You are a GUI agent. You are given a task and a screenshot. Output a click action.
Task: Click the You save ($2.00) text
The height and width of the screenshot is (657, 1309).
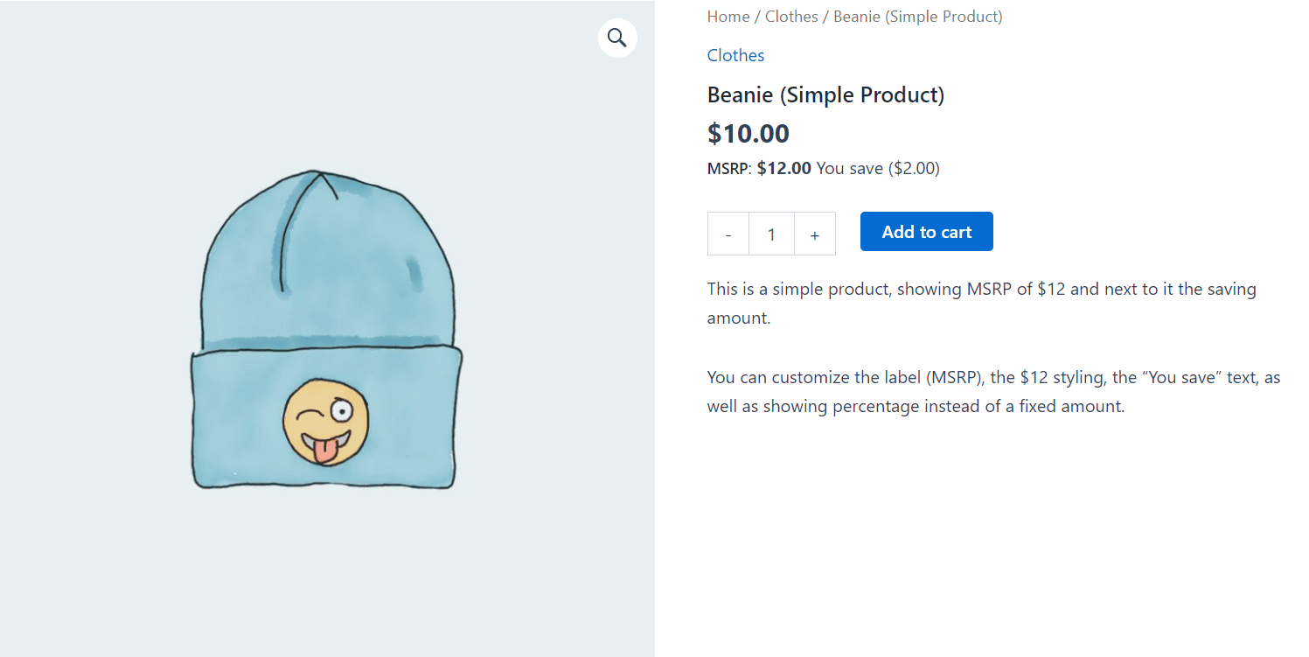878,168
